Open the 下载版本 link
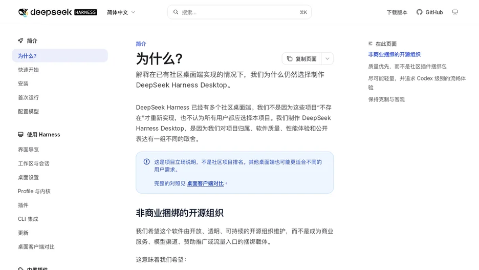The width and height of the screenshot is (479, 270). (x=397, y=12)
